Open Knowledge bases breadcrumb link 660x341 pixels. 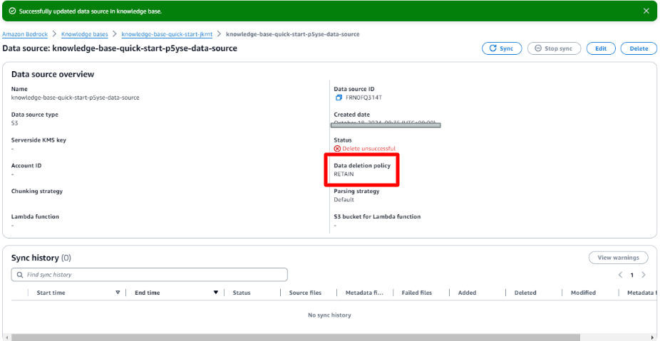click(85, 34)
